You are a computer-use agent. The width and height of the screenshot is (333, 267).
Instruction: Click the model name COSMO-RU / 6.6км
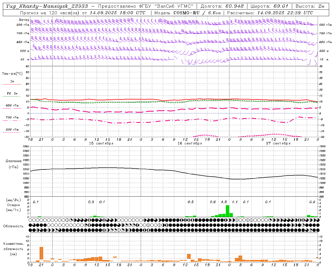click(197, 13)
